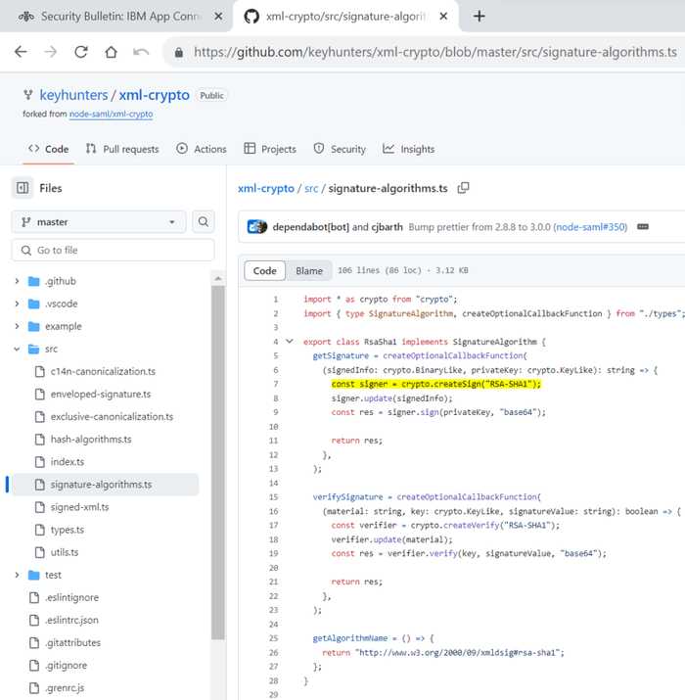This screenshot has width=685, height=700.
Task: Close the xml-crypto GitHub tab
Action: [443, 17]
